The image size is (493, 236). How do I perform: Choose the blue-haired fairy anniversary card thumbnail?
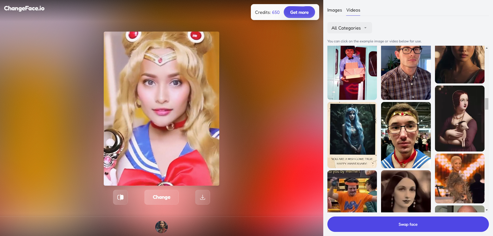point(352,135)
